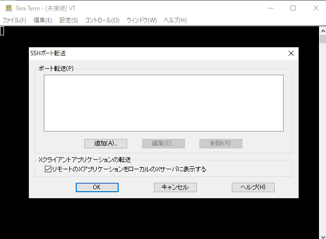Click the ポート転送(P) group label

click(x=56, y=68)
